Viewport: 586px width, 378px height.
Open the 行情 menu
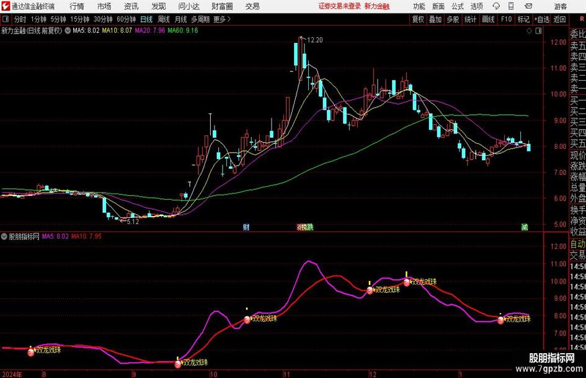[x=77, y=6]
